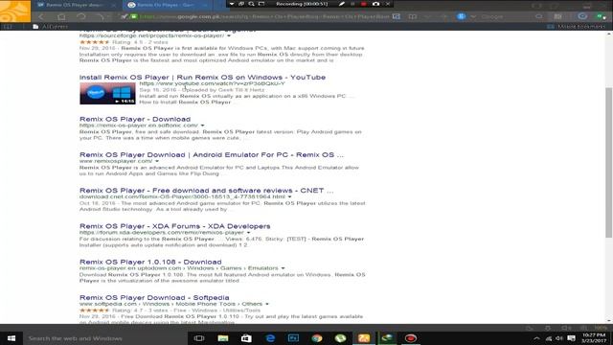Open the reader book icon beside address bar
Screen dimensions: 613x345
point(413,17)
